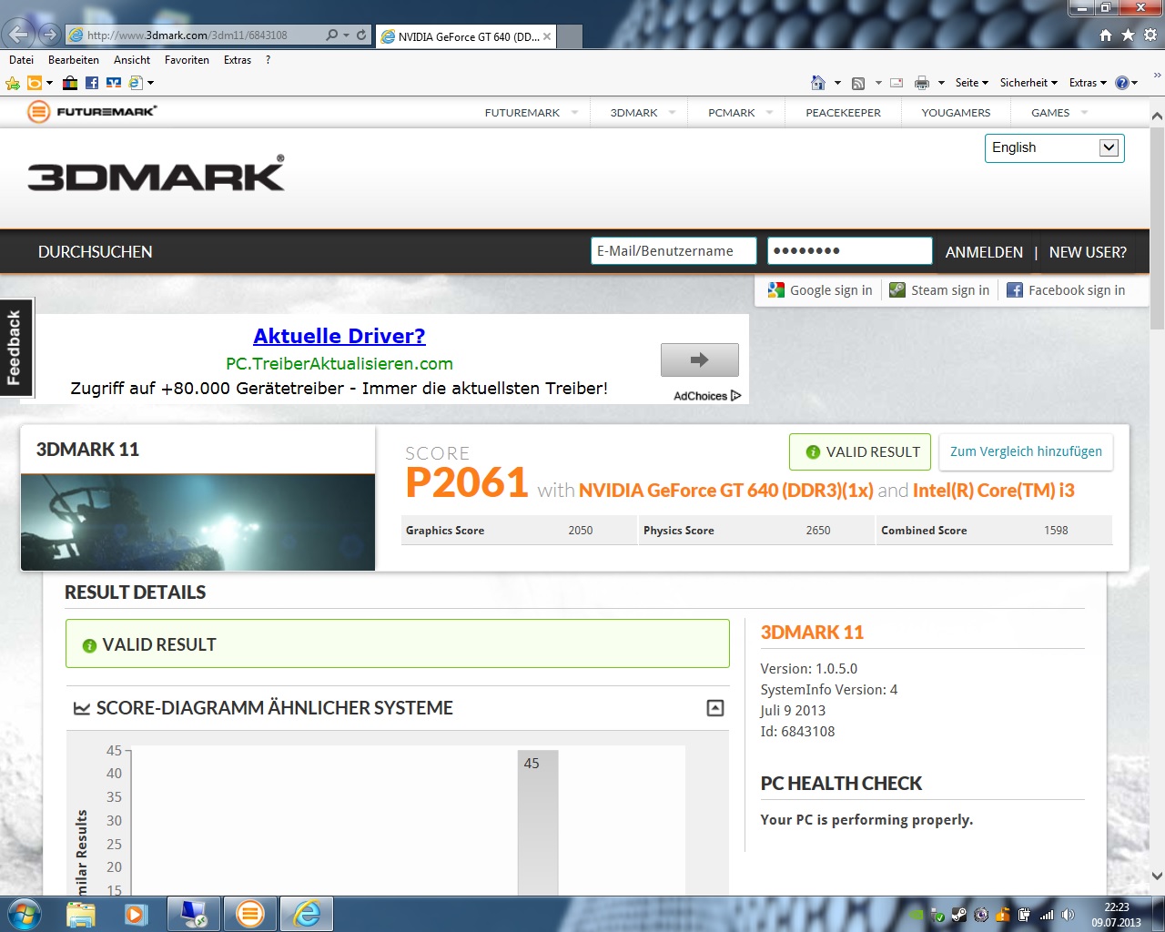Image resolution: width=1165 pixels, height=932 pixels.
Task: Open Windows Media Player in taskbar
Action: point(137,914)
